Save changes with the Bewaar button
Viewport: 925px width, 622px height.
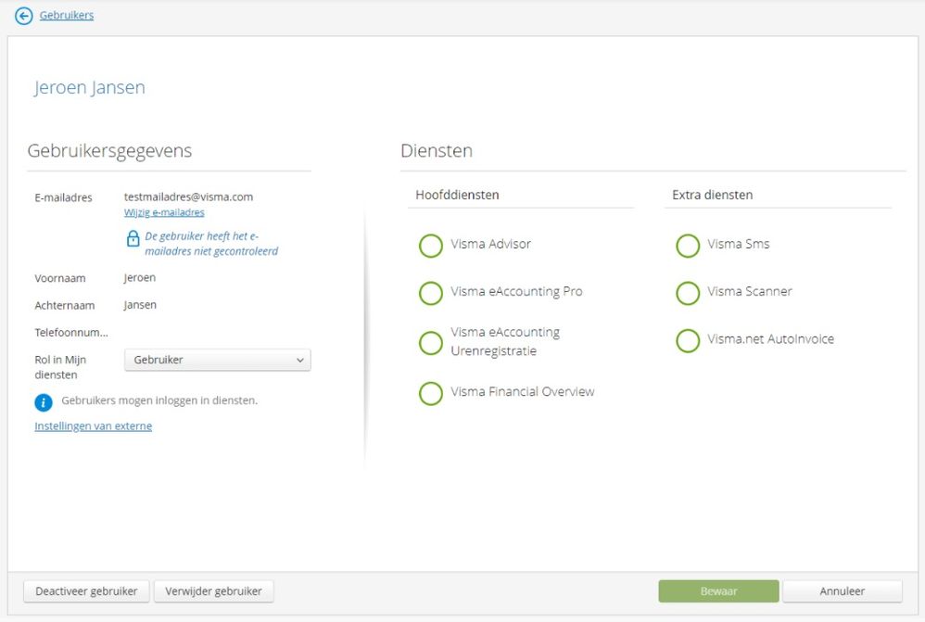point(718,591)
